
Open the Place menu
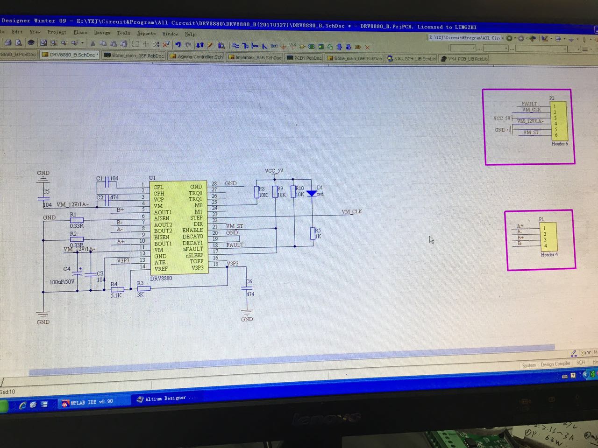80,32
